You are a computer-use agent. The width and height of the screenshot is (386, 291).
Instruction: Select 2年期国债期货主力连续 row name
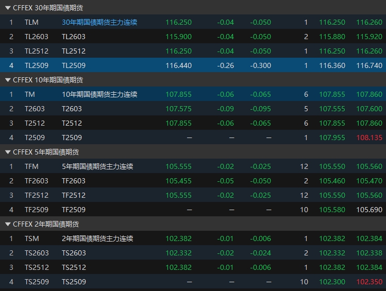pyautogui.click(x=97, y=238)
